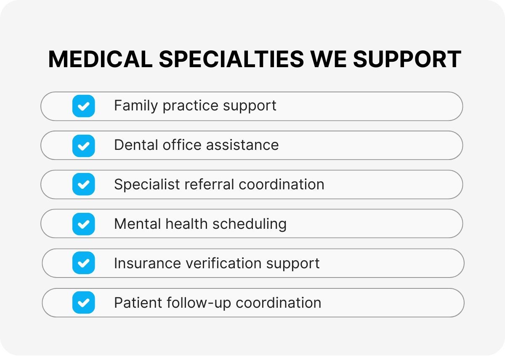505x356 pixels.
Task: Click the blue check icon for Insurance verification
Action: (83, 263)
